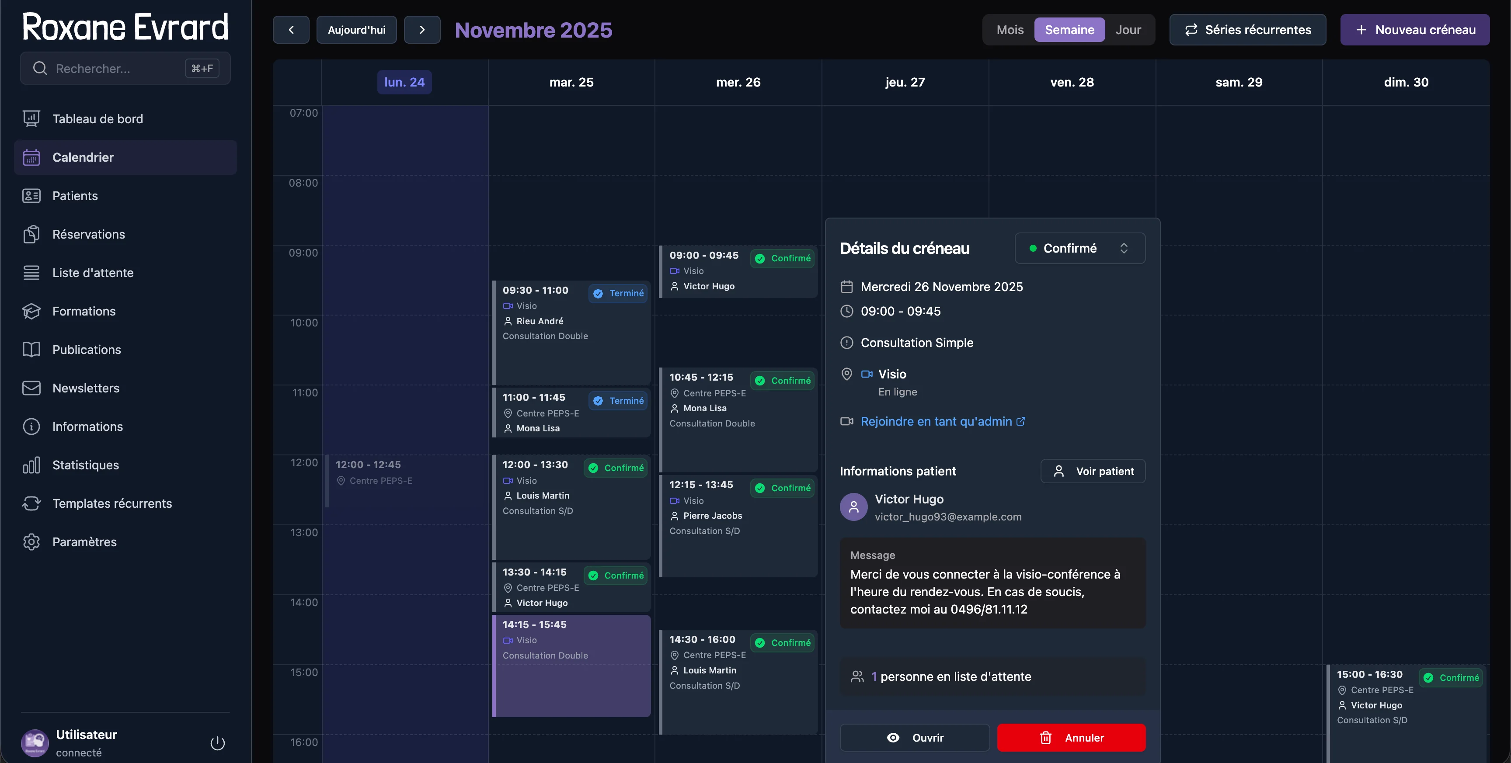
Task: Open the Confirmé status dropdown
Action: click(x=1079, y=248)
